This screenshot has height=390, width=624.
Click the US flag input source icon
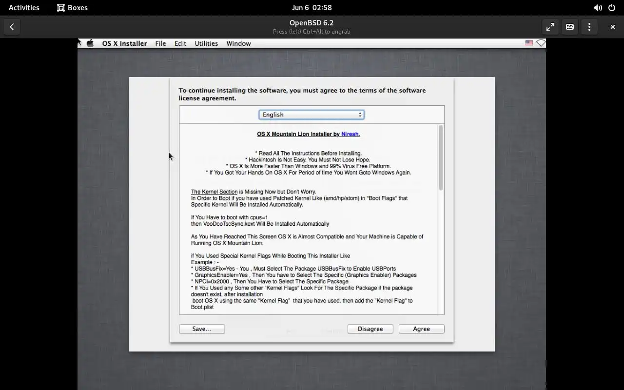529,43
